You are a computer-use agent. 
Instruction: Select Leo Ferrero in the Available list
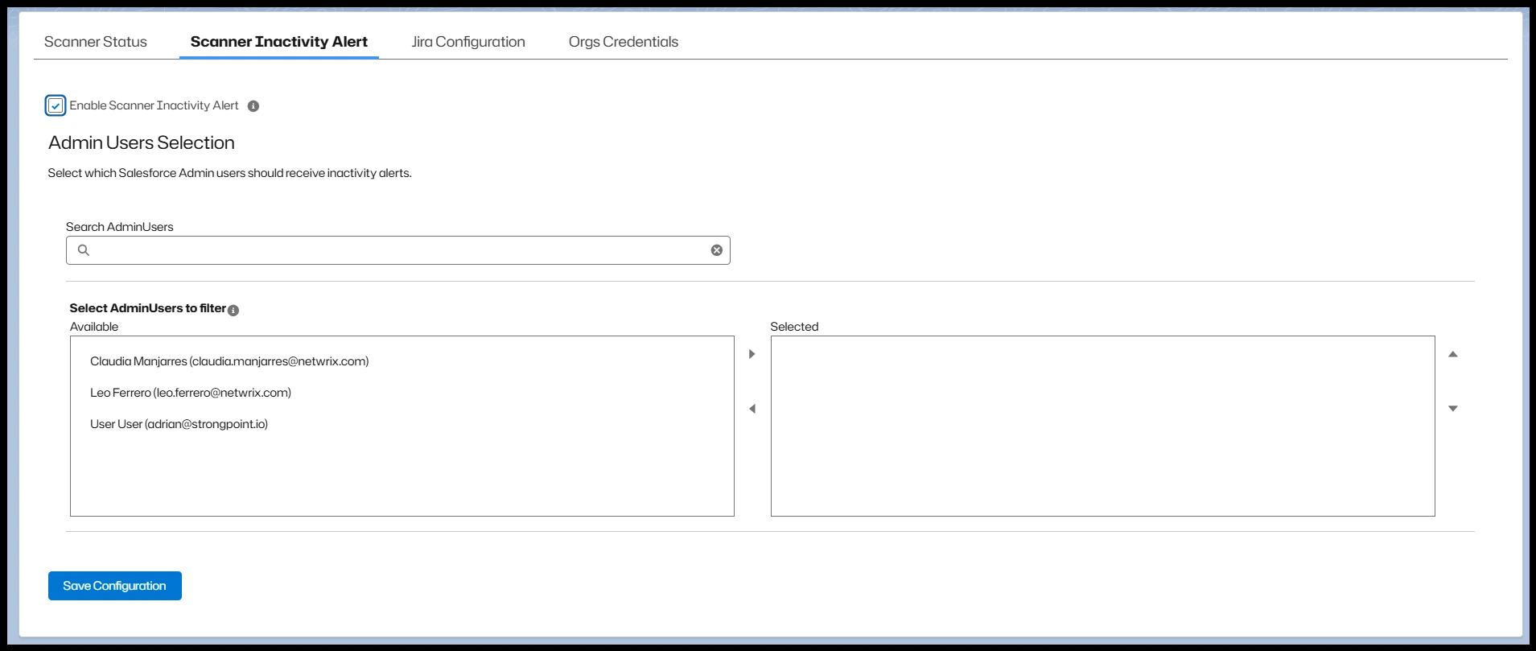click(191, 393)
